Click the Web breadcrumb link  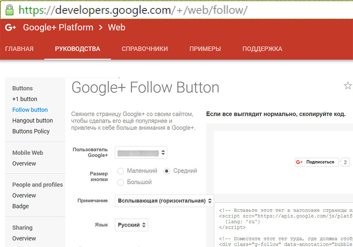click(116, 27)
